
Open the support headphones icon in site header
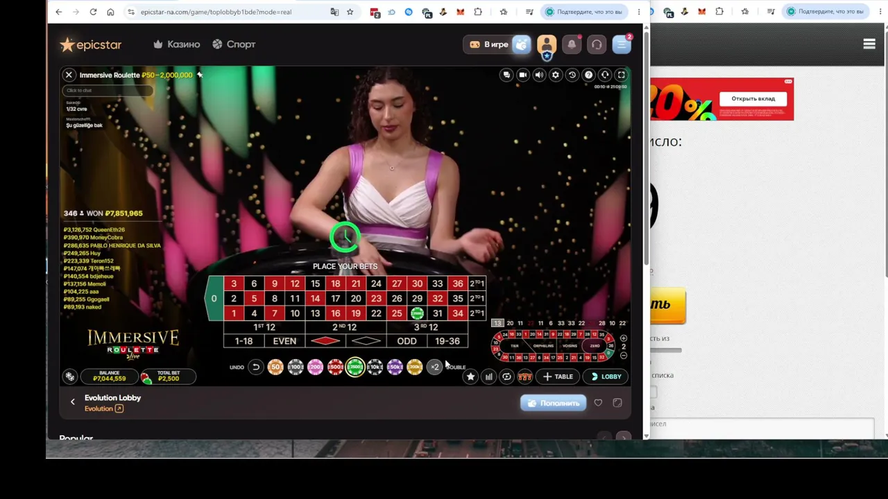597,44
